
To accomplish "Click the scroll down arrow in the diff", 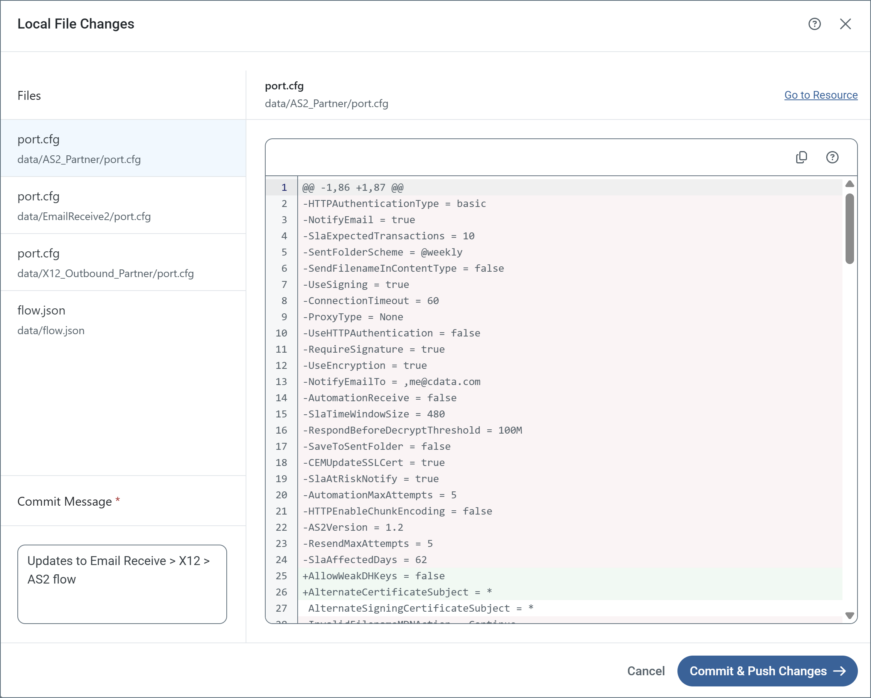I will (849, 615).
